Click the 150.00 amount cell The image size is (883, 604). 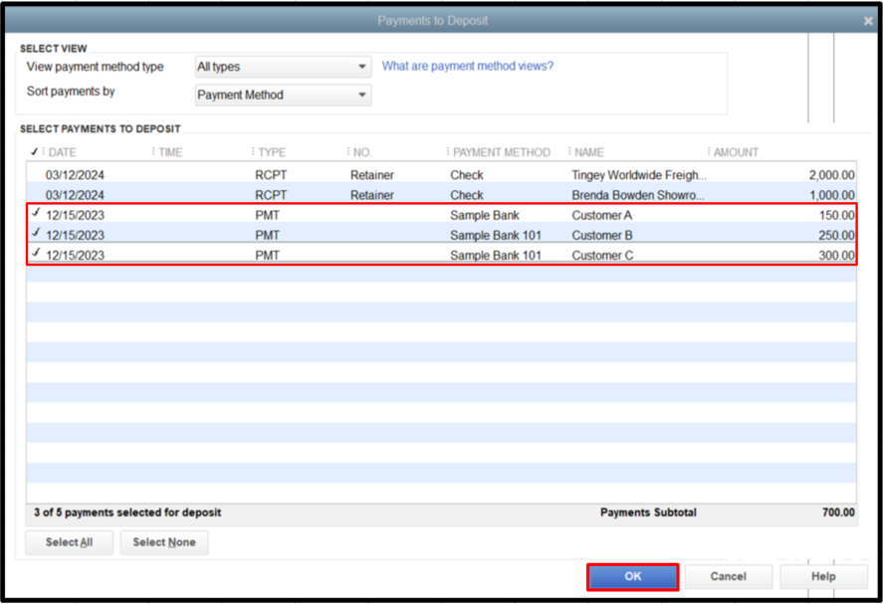pos(837,215)
